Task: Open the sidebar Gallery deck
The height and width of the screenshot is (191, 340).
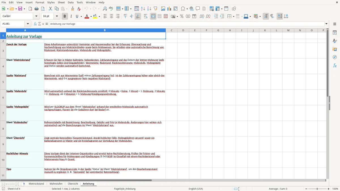Action: click(x=335, y=49)
